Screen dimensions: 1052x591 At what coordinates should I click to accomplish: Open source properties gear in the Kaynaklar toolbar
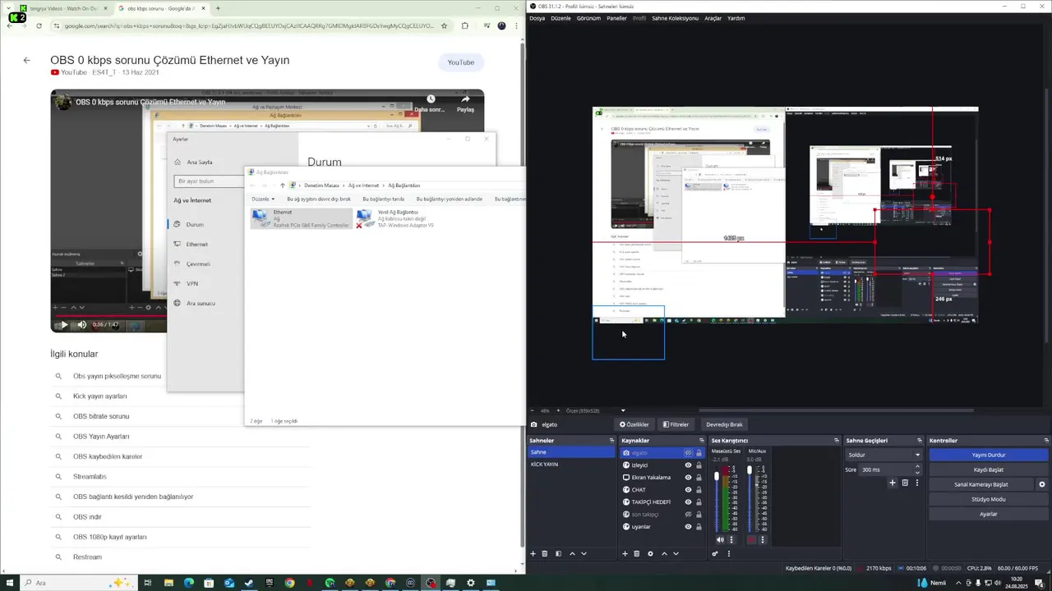[x=650, y=553]
